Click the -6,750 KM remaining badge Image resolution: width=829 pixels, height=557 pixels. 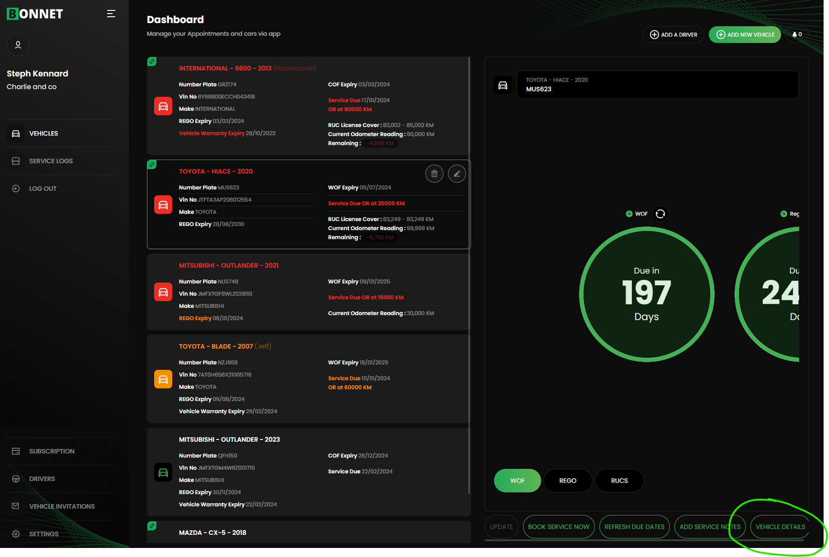[x=380, y=237]
